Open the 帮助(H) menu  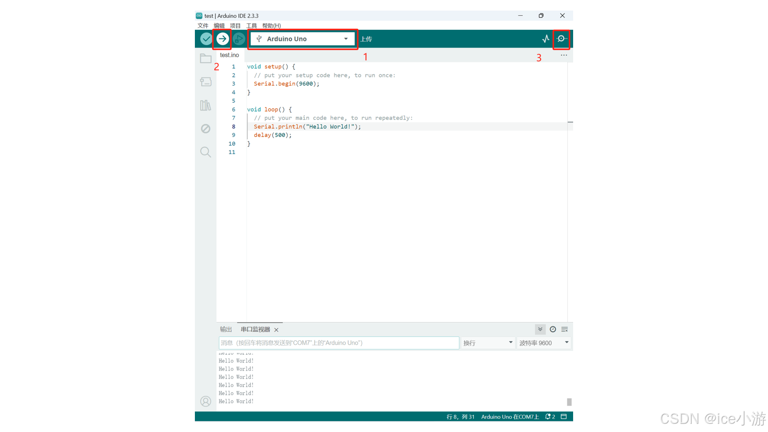272,26
